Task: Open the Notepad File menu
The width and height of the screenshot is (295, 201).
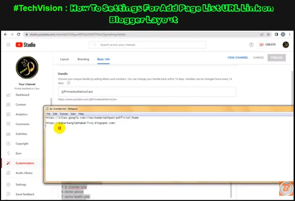Action: (48, 114)
